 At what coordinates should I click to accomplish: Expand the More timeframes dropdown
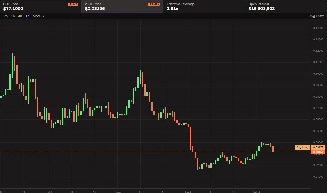click(x=39, y=16)
